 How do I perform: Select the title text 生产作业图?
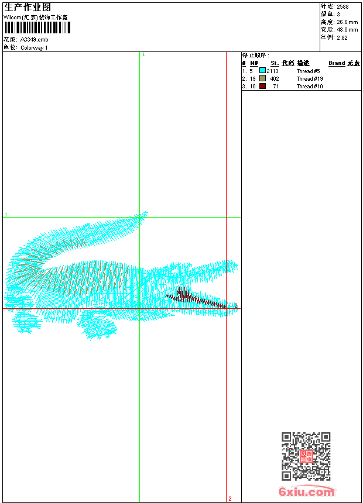click(28, 8)
